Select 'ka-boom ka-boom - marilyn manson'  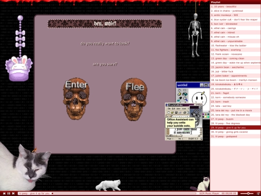click(x=235, y=80)
